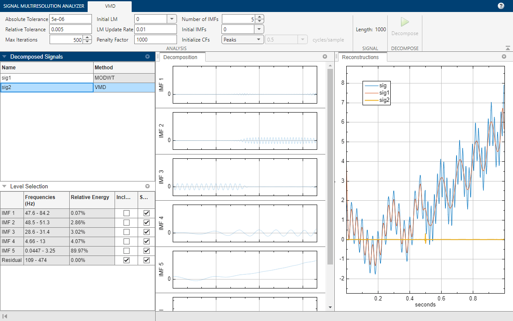Image resolution: width=513 pixels, height=321 pixels.
Task: Click the Decomposition panel vertical scrollbar
Action: (330, 167)
